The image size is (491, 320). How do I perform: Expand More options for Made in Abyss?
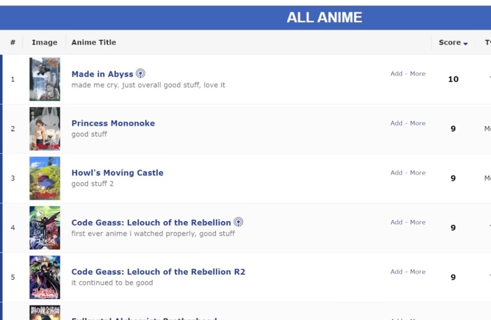417,73
